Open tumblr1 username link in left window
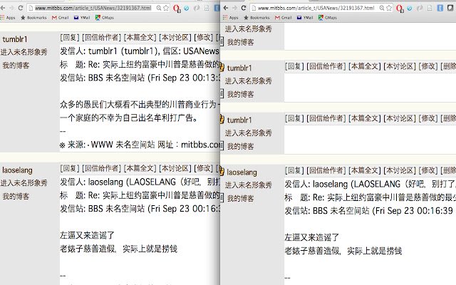The image size is (456, 285). [15, 39]
